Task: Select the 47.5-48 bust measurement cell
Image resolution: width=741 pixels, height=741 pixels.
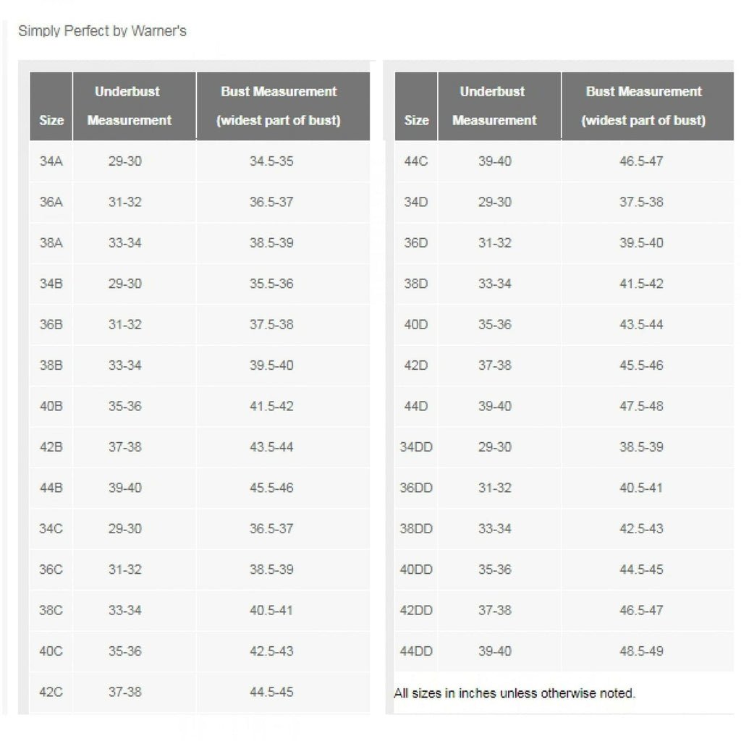Action: coord(641,406)
